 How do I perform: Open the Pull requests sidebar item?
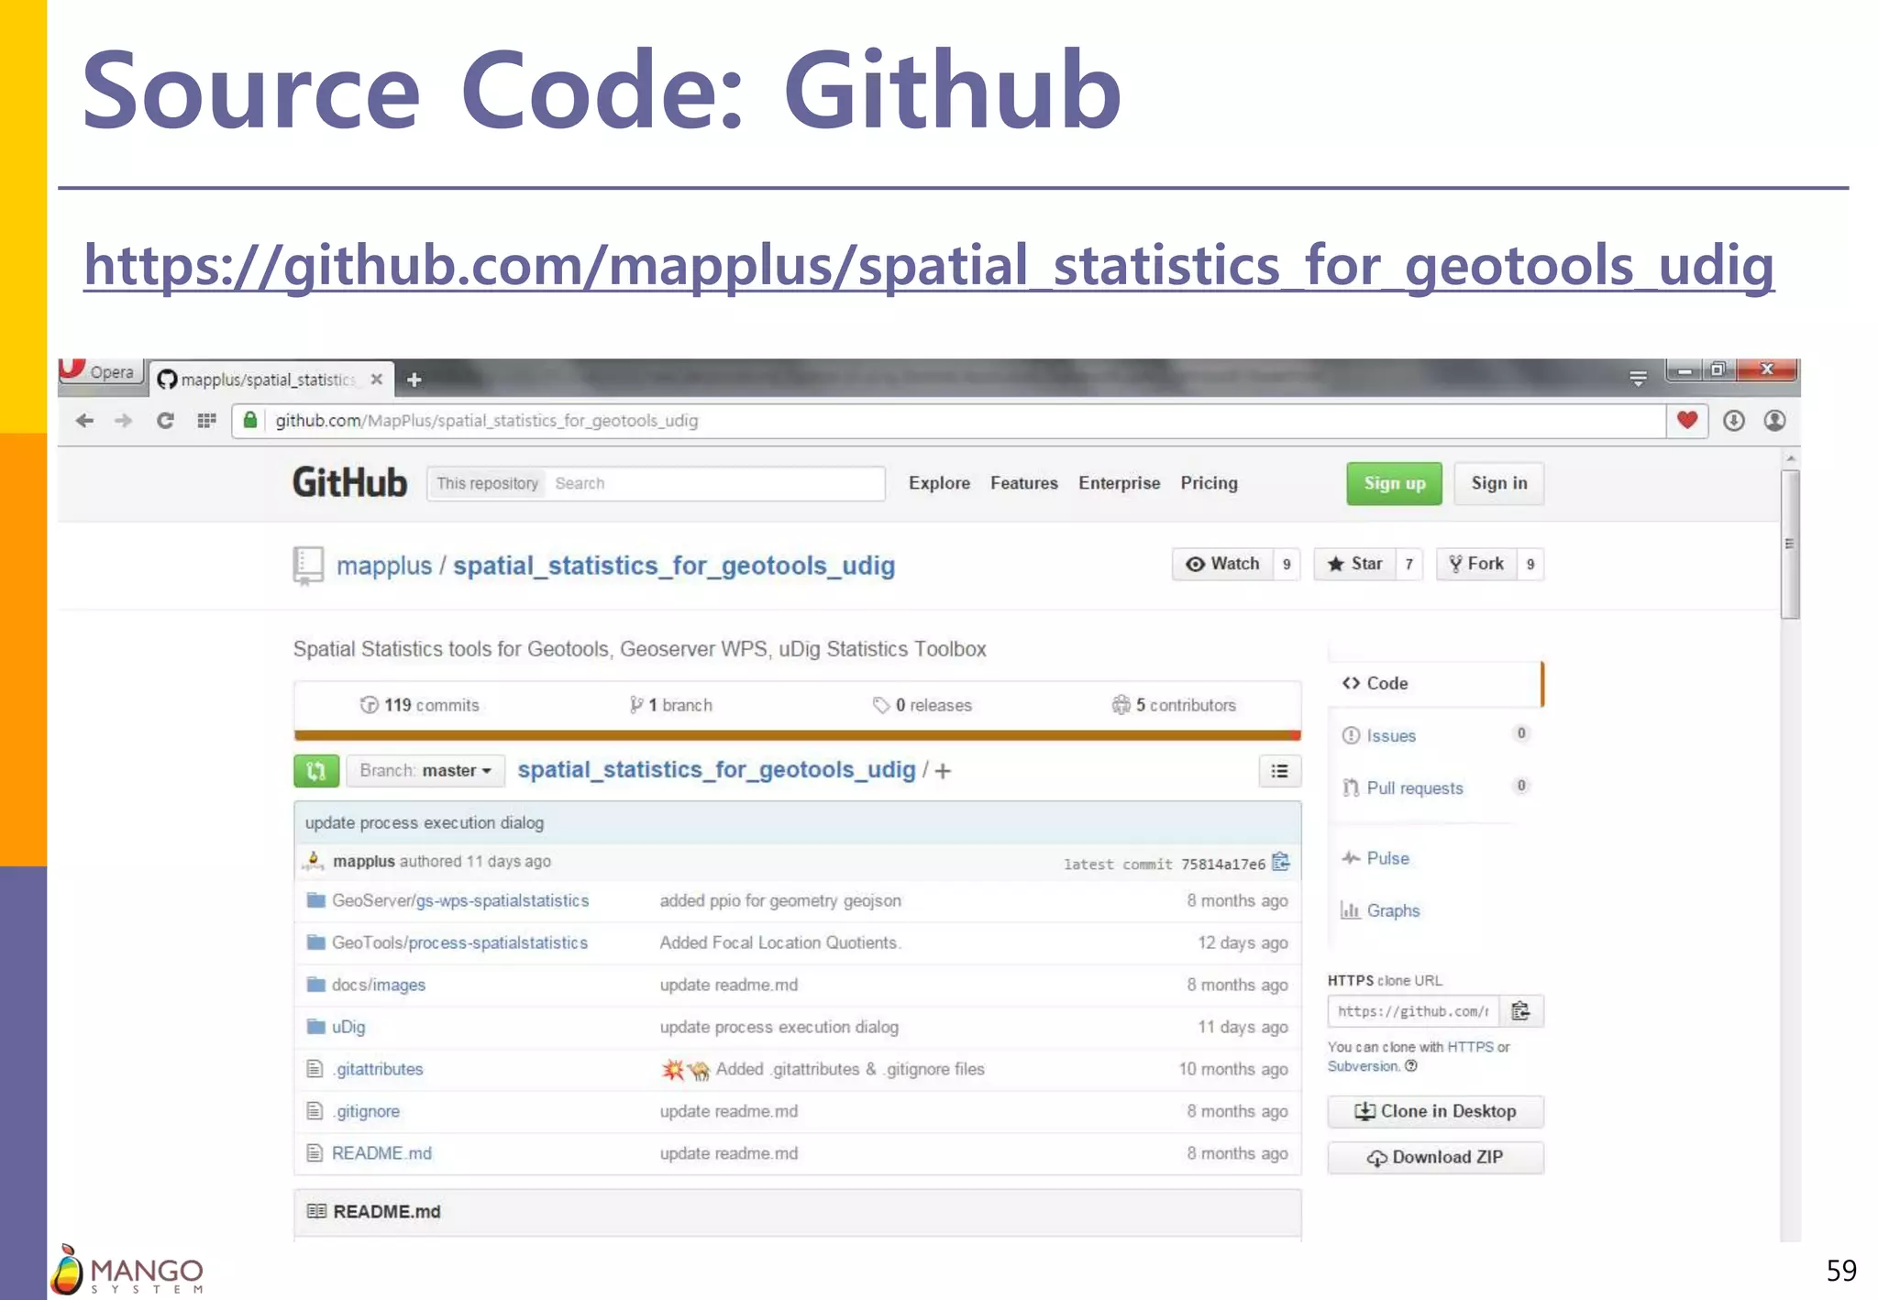[1415, 788]
